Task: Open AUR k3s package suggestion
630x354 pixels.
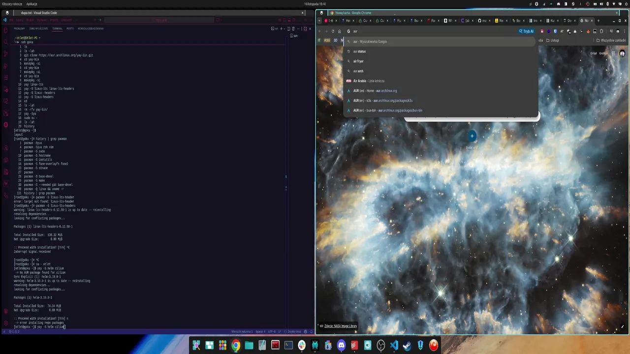Action: tap(441, 100)
